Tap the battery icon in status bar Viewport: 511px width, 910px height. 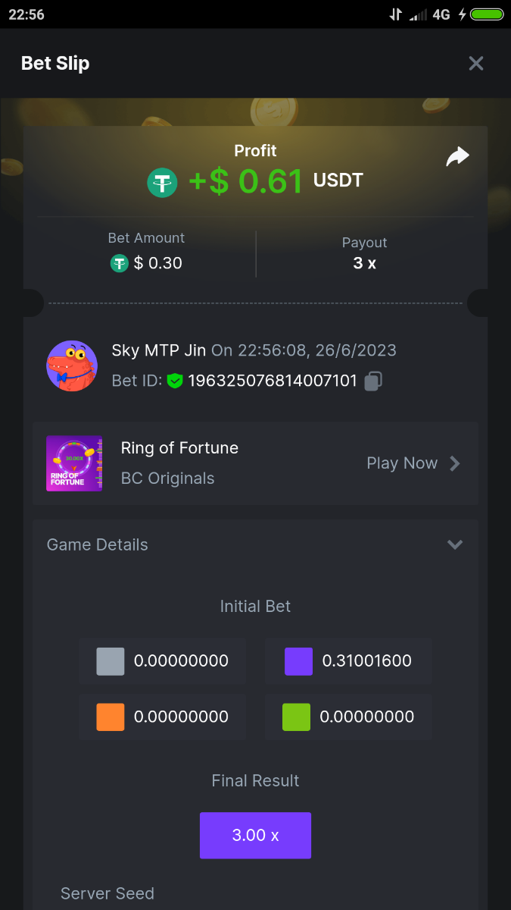pos(487,14)
